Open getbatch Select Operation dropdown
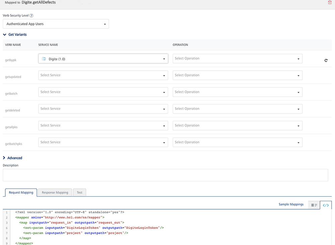The width and height of the screenshot is (335, 245). (237, 92)
